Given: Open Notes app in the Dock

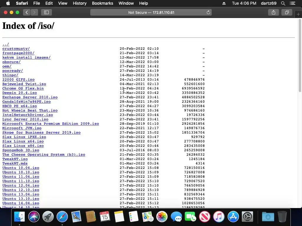Looking at the screenshot, I should coord(119,217).
